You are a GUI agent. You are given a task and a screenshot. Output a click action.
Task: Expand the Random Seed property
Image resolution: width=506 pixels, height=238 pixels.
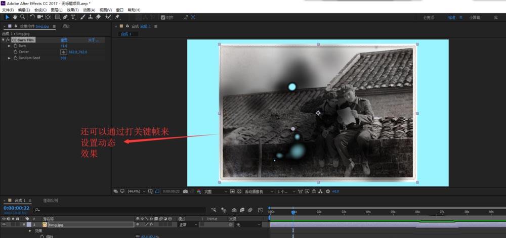point(9,58)
